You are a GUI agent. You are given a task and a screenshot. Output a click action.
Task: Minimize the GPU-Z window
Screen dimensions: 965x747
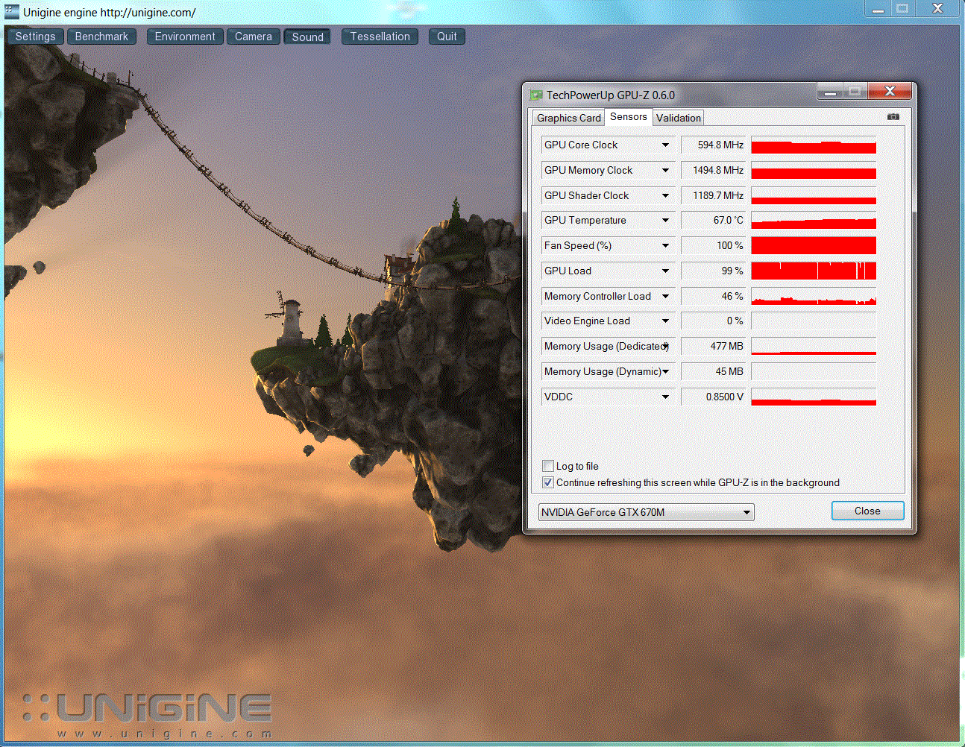[x=830, y=92]
